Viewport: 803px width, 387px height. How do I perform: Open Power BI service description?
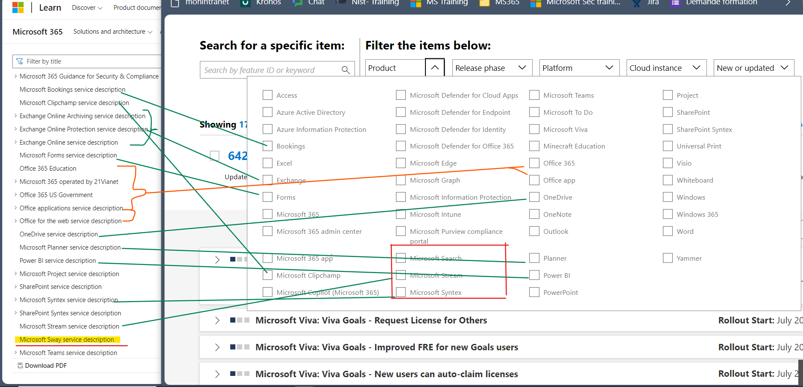pyautogui.click(x=58, y=261)
